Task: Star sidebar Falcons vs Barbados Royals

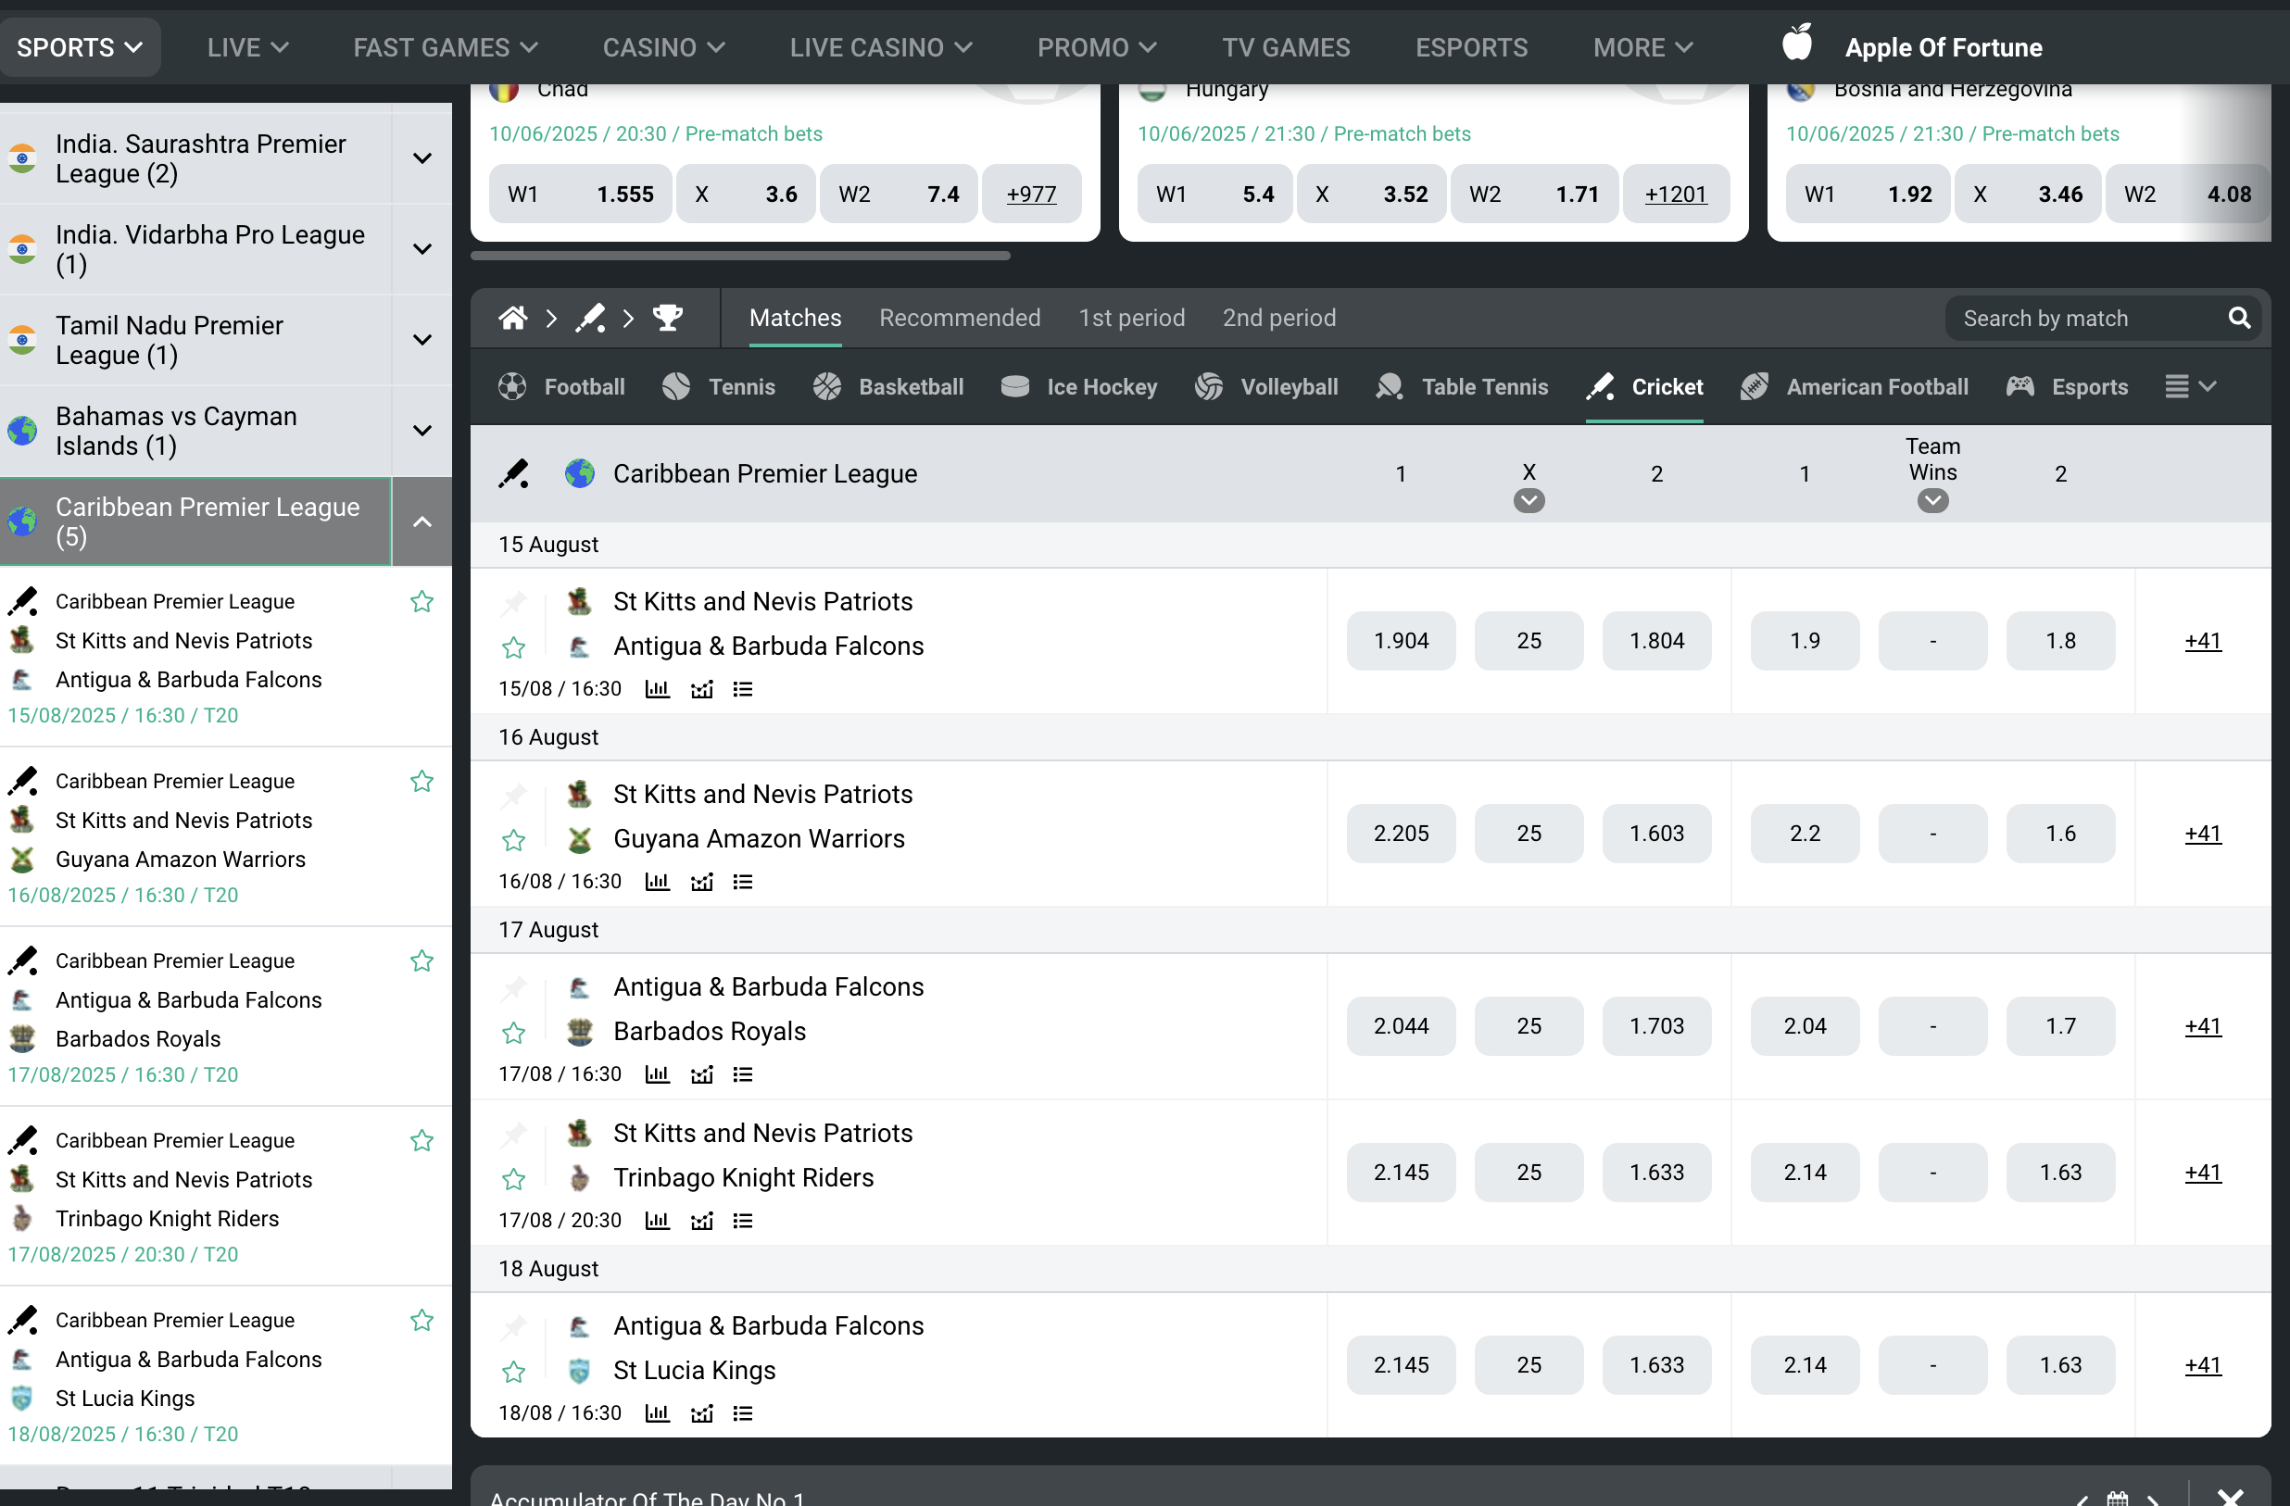Action: (x=422, y=961)
